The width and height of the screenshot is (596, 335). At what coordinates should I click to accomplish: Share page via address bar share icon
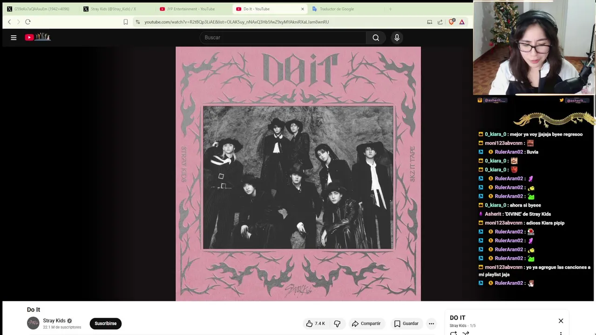point(440,22)
